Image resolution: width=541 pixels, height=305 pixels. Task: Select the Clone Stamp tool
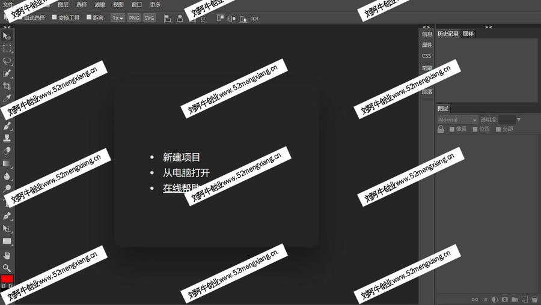7,138
